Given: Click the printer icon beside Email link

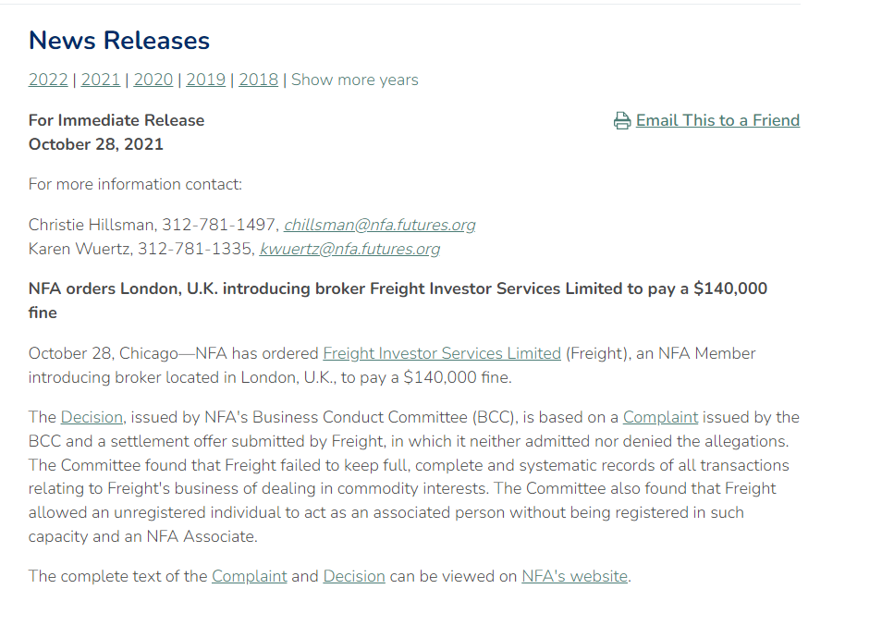Looking at the screenshot, I should click(x=622, y=121).
